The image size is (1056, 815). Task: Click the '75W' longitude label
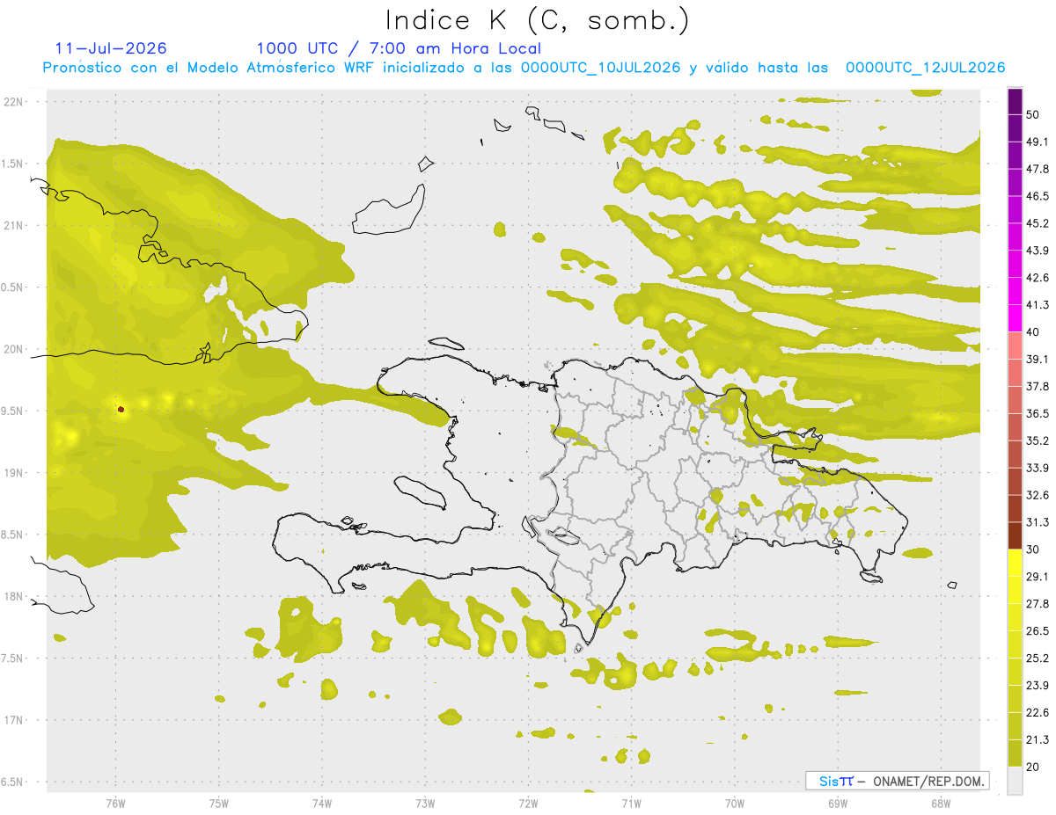coord(219,804)
